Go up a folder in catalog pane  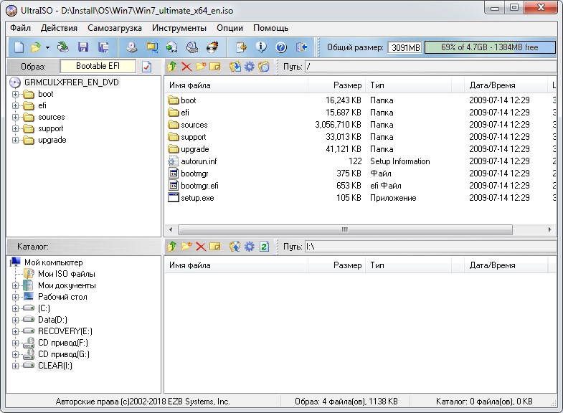(x=172, y=247)
